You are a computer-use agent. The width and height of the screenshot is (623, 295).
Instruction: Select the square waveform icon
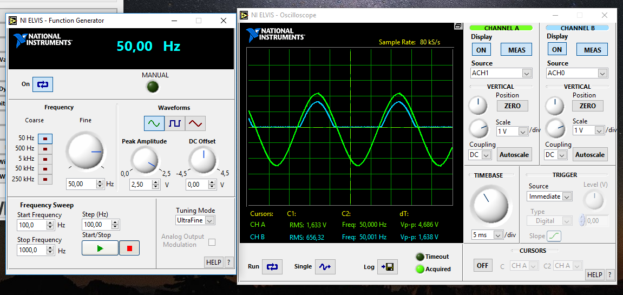(175, 123)
